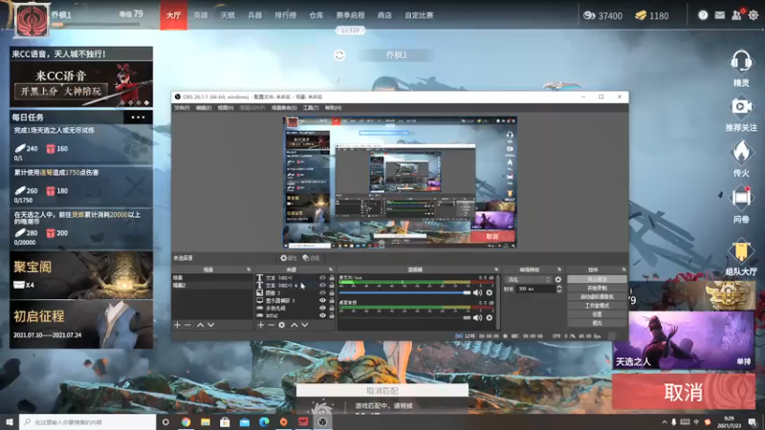Adjust the 麦克风/Aux volume slider

[x=404, y=292]
